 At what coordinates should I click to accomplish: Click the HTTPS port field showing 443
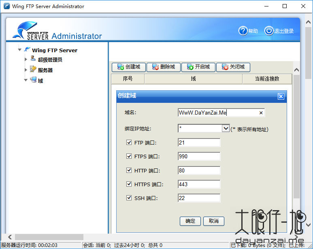[x=199, y=184]
